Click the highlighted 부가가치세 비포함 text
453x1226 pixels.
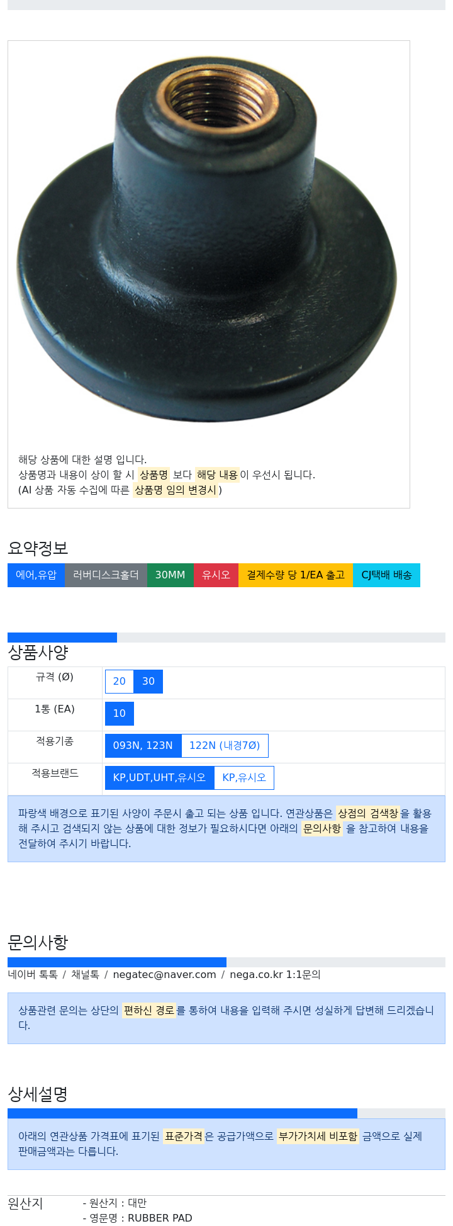pyautogui.click(x=318, y=1137)
